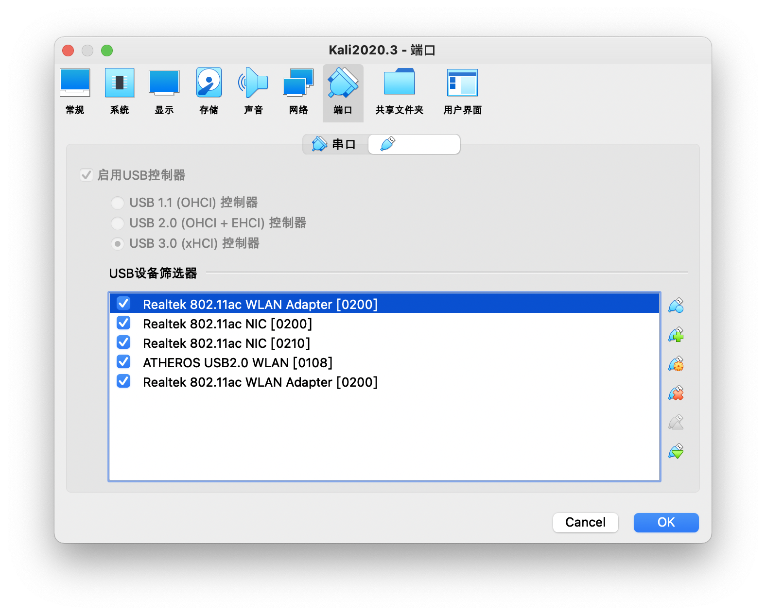Screen dimensions: 766x615
Task: Uncheck the ATHEROS USB2.0 WLAN filter
Action: click(123, 362)
